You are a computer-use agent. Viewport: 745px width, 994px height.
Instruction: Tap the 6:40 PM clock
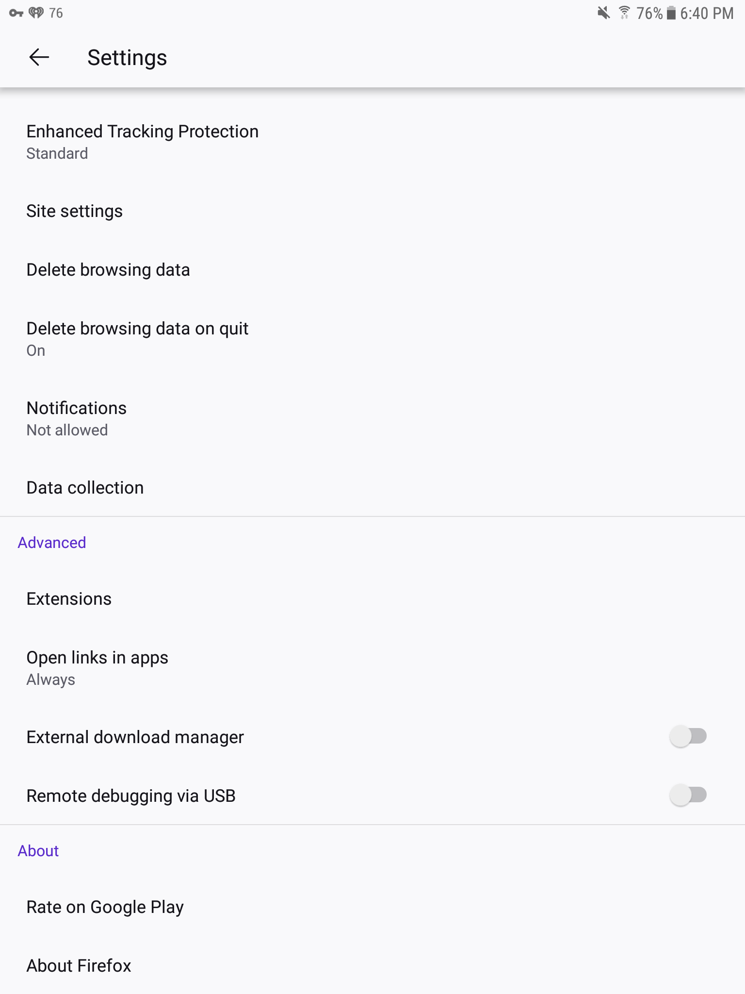click(x=706, y=13)
